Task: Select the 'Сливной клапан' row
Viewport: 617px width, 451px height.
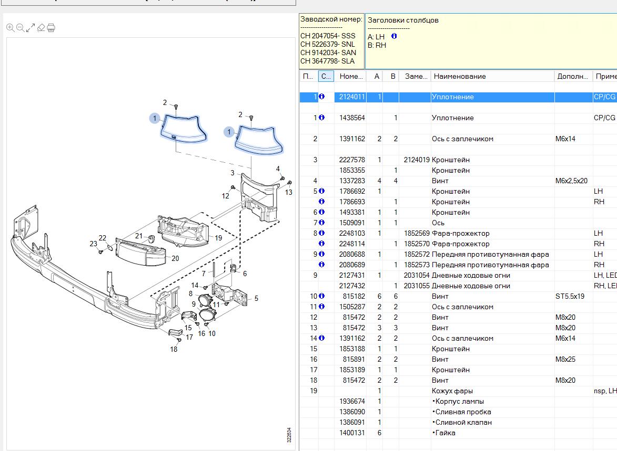Action: click(463, 422)
